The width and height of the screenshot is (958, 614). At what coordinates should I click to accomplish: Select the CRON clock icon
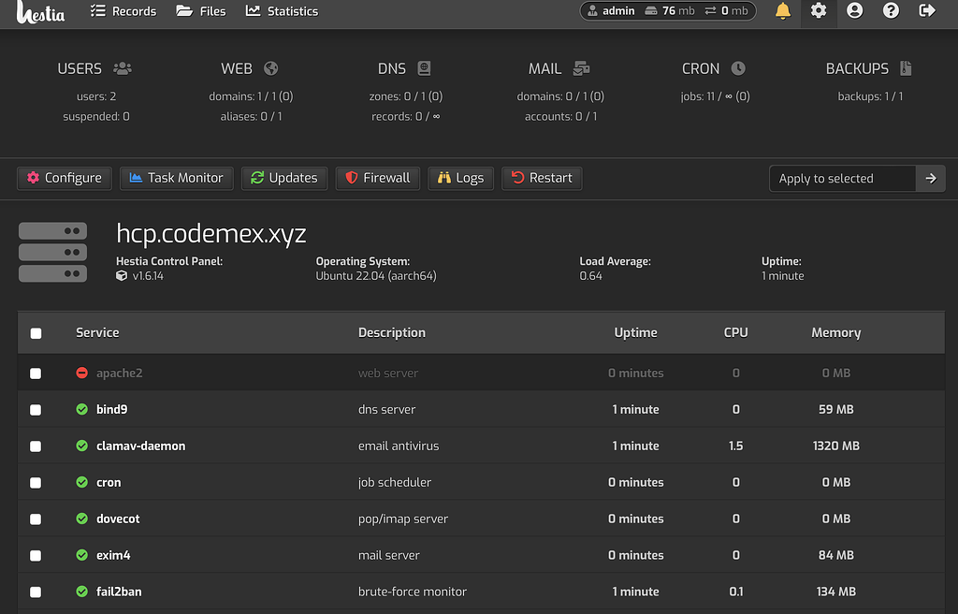[x=735, y=67]
